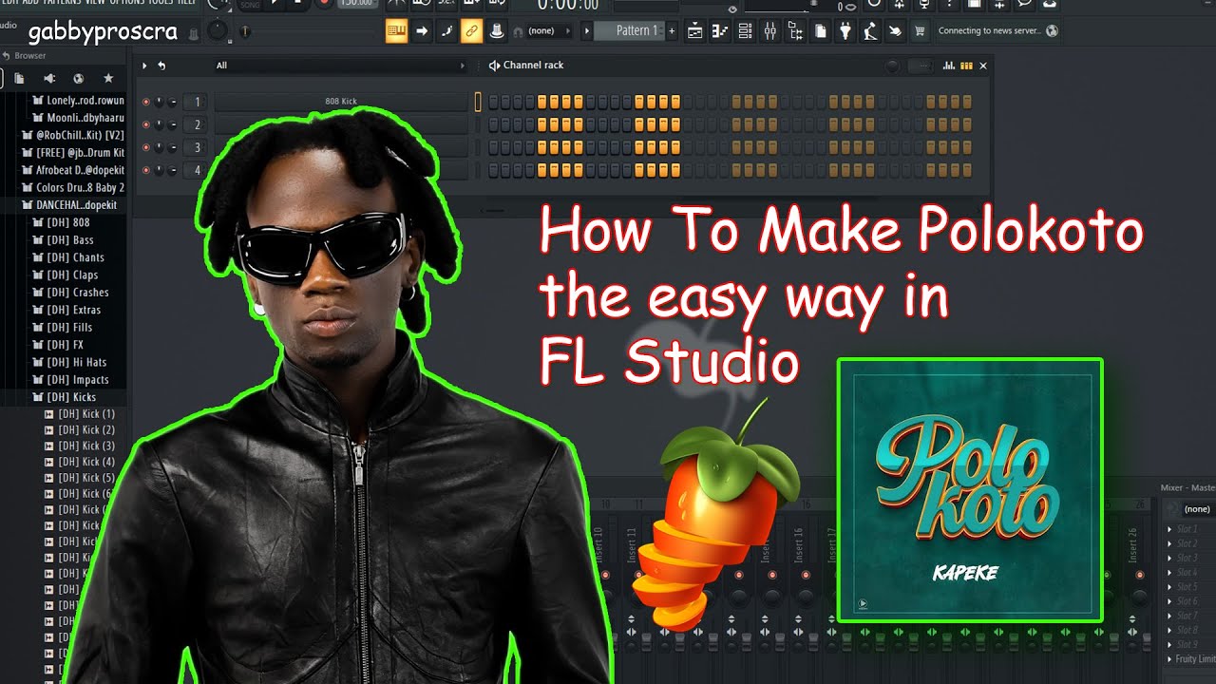Enable the link/multilink to controllers chain icon
This screenshot has height=684, width=1216.
471,31
